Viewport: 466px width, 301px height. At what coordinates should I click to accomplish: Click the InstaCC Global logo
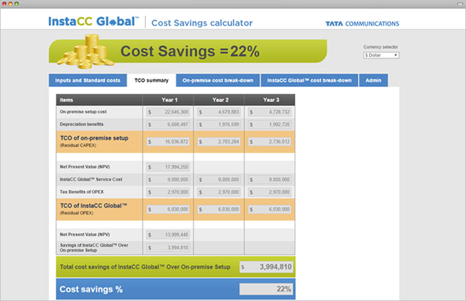93,22
